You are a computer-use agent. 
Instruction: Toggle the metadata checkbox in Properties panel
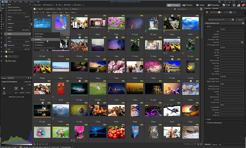[x=207, y=12]
